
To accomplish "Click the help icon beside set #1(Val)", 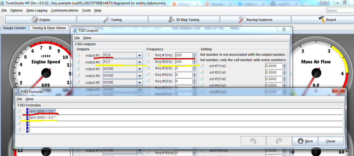I will (202, 66).
